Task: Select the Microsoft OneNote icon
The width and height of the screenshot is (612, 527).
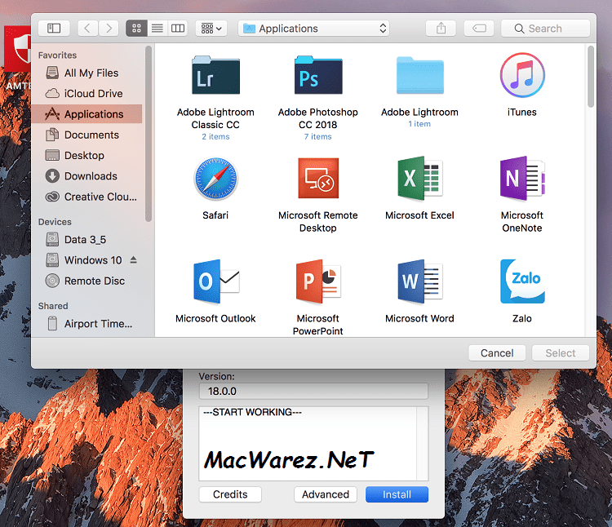Action: (522, 179)
